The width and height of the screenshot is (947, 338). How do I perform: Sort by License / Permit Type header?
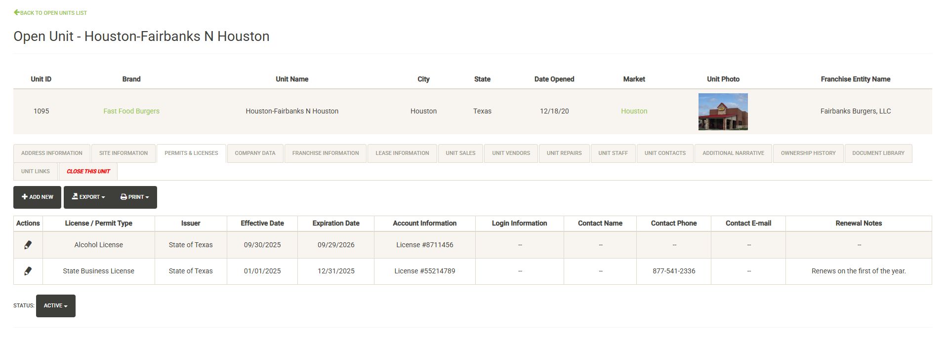[x=99, y=223]
